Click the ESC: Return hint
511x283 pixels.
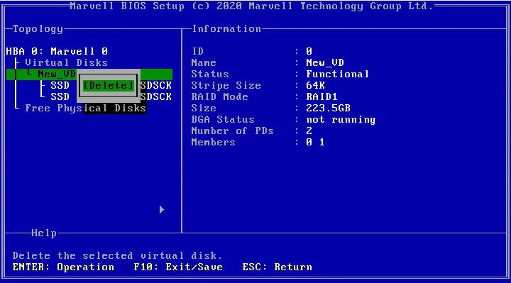[277, 267]
